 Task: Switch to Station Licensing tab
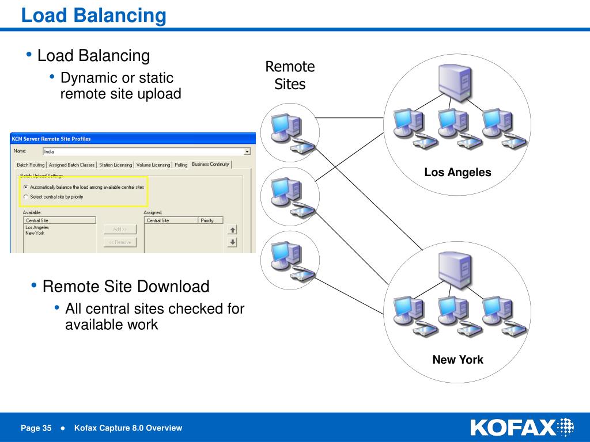click(x=115, y=165)
